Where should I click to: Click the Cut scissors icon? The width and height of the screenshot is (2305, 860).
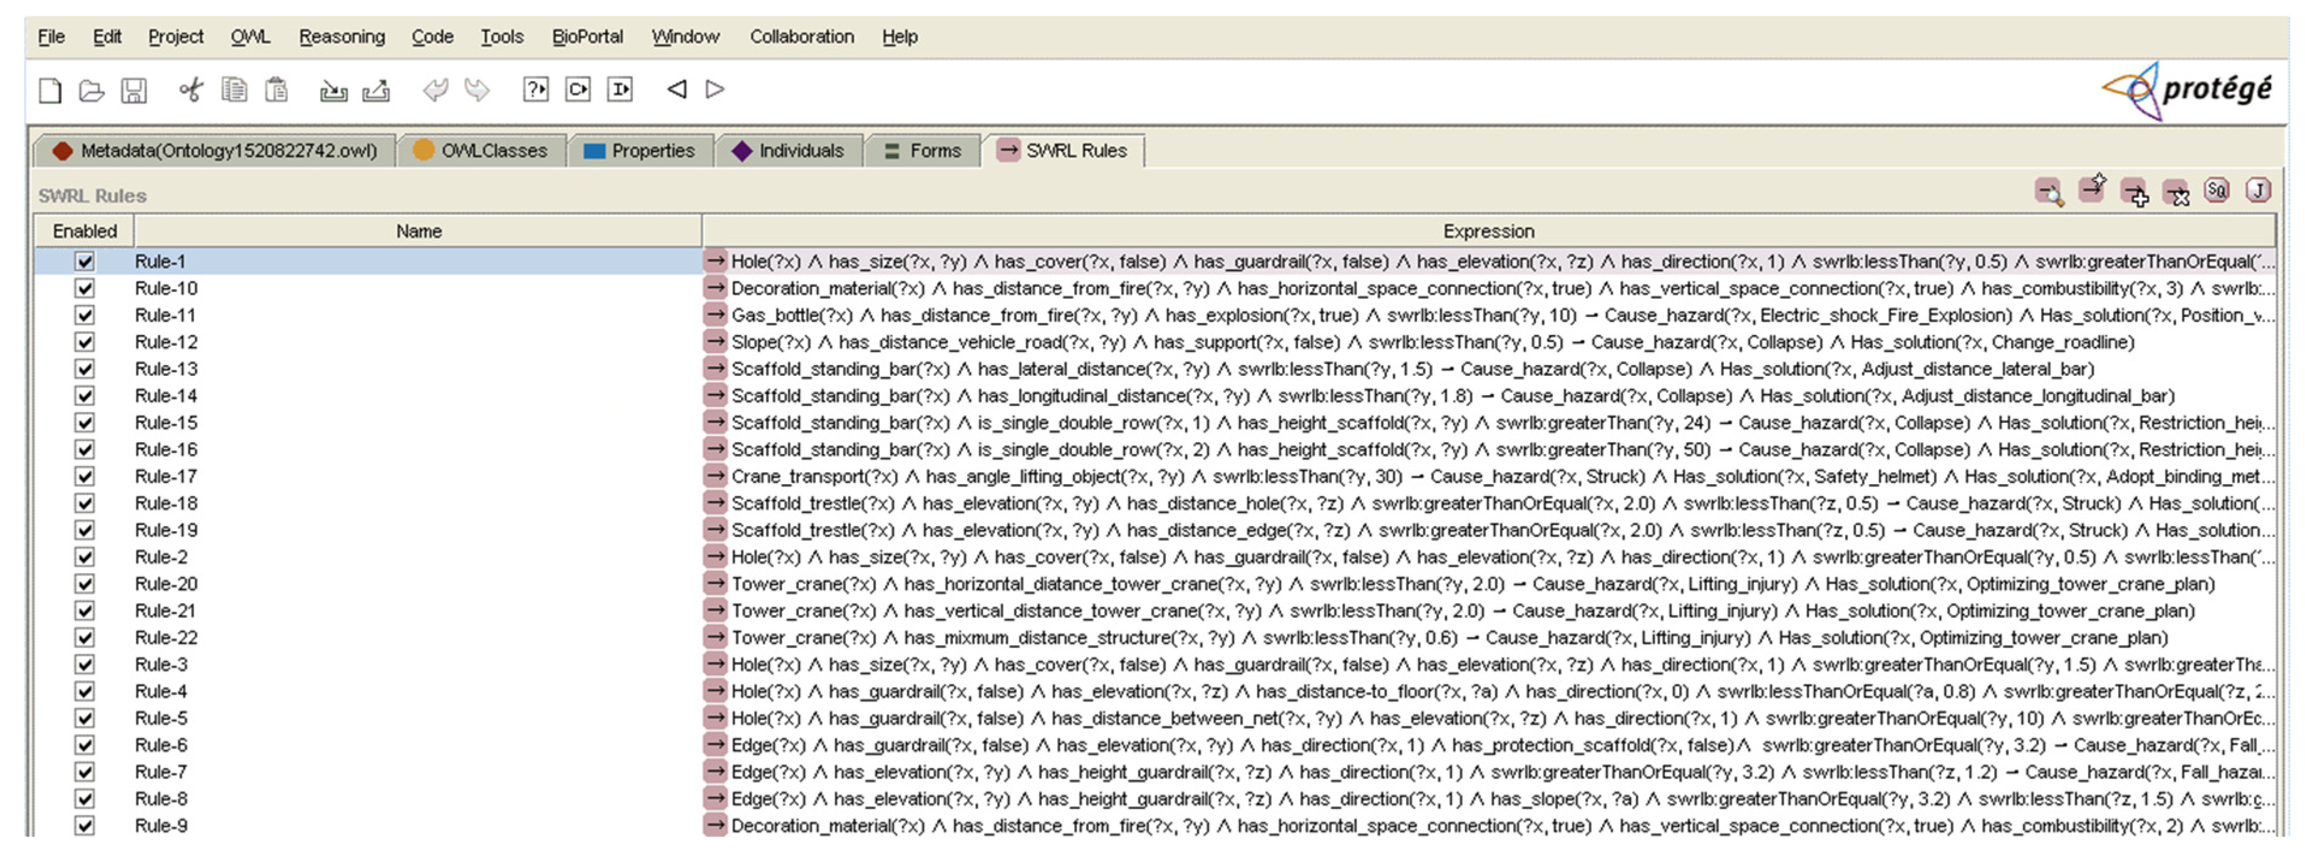191,90
